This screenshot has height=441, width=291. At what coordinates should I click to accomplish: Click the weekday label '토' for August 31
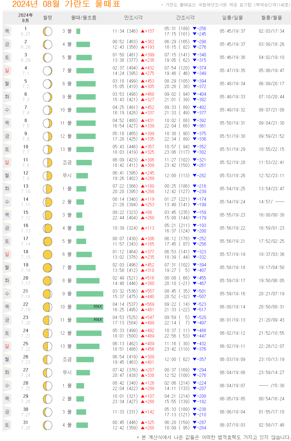tap(7, 425)
